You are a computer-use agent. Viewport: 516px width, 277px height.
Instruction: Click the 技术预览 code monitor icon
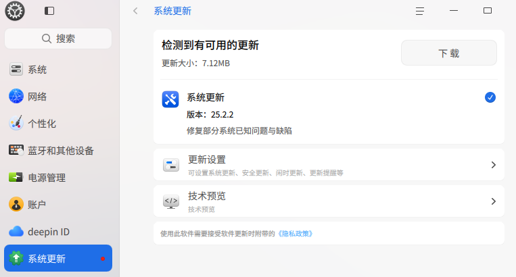[171, 201]
